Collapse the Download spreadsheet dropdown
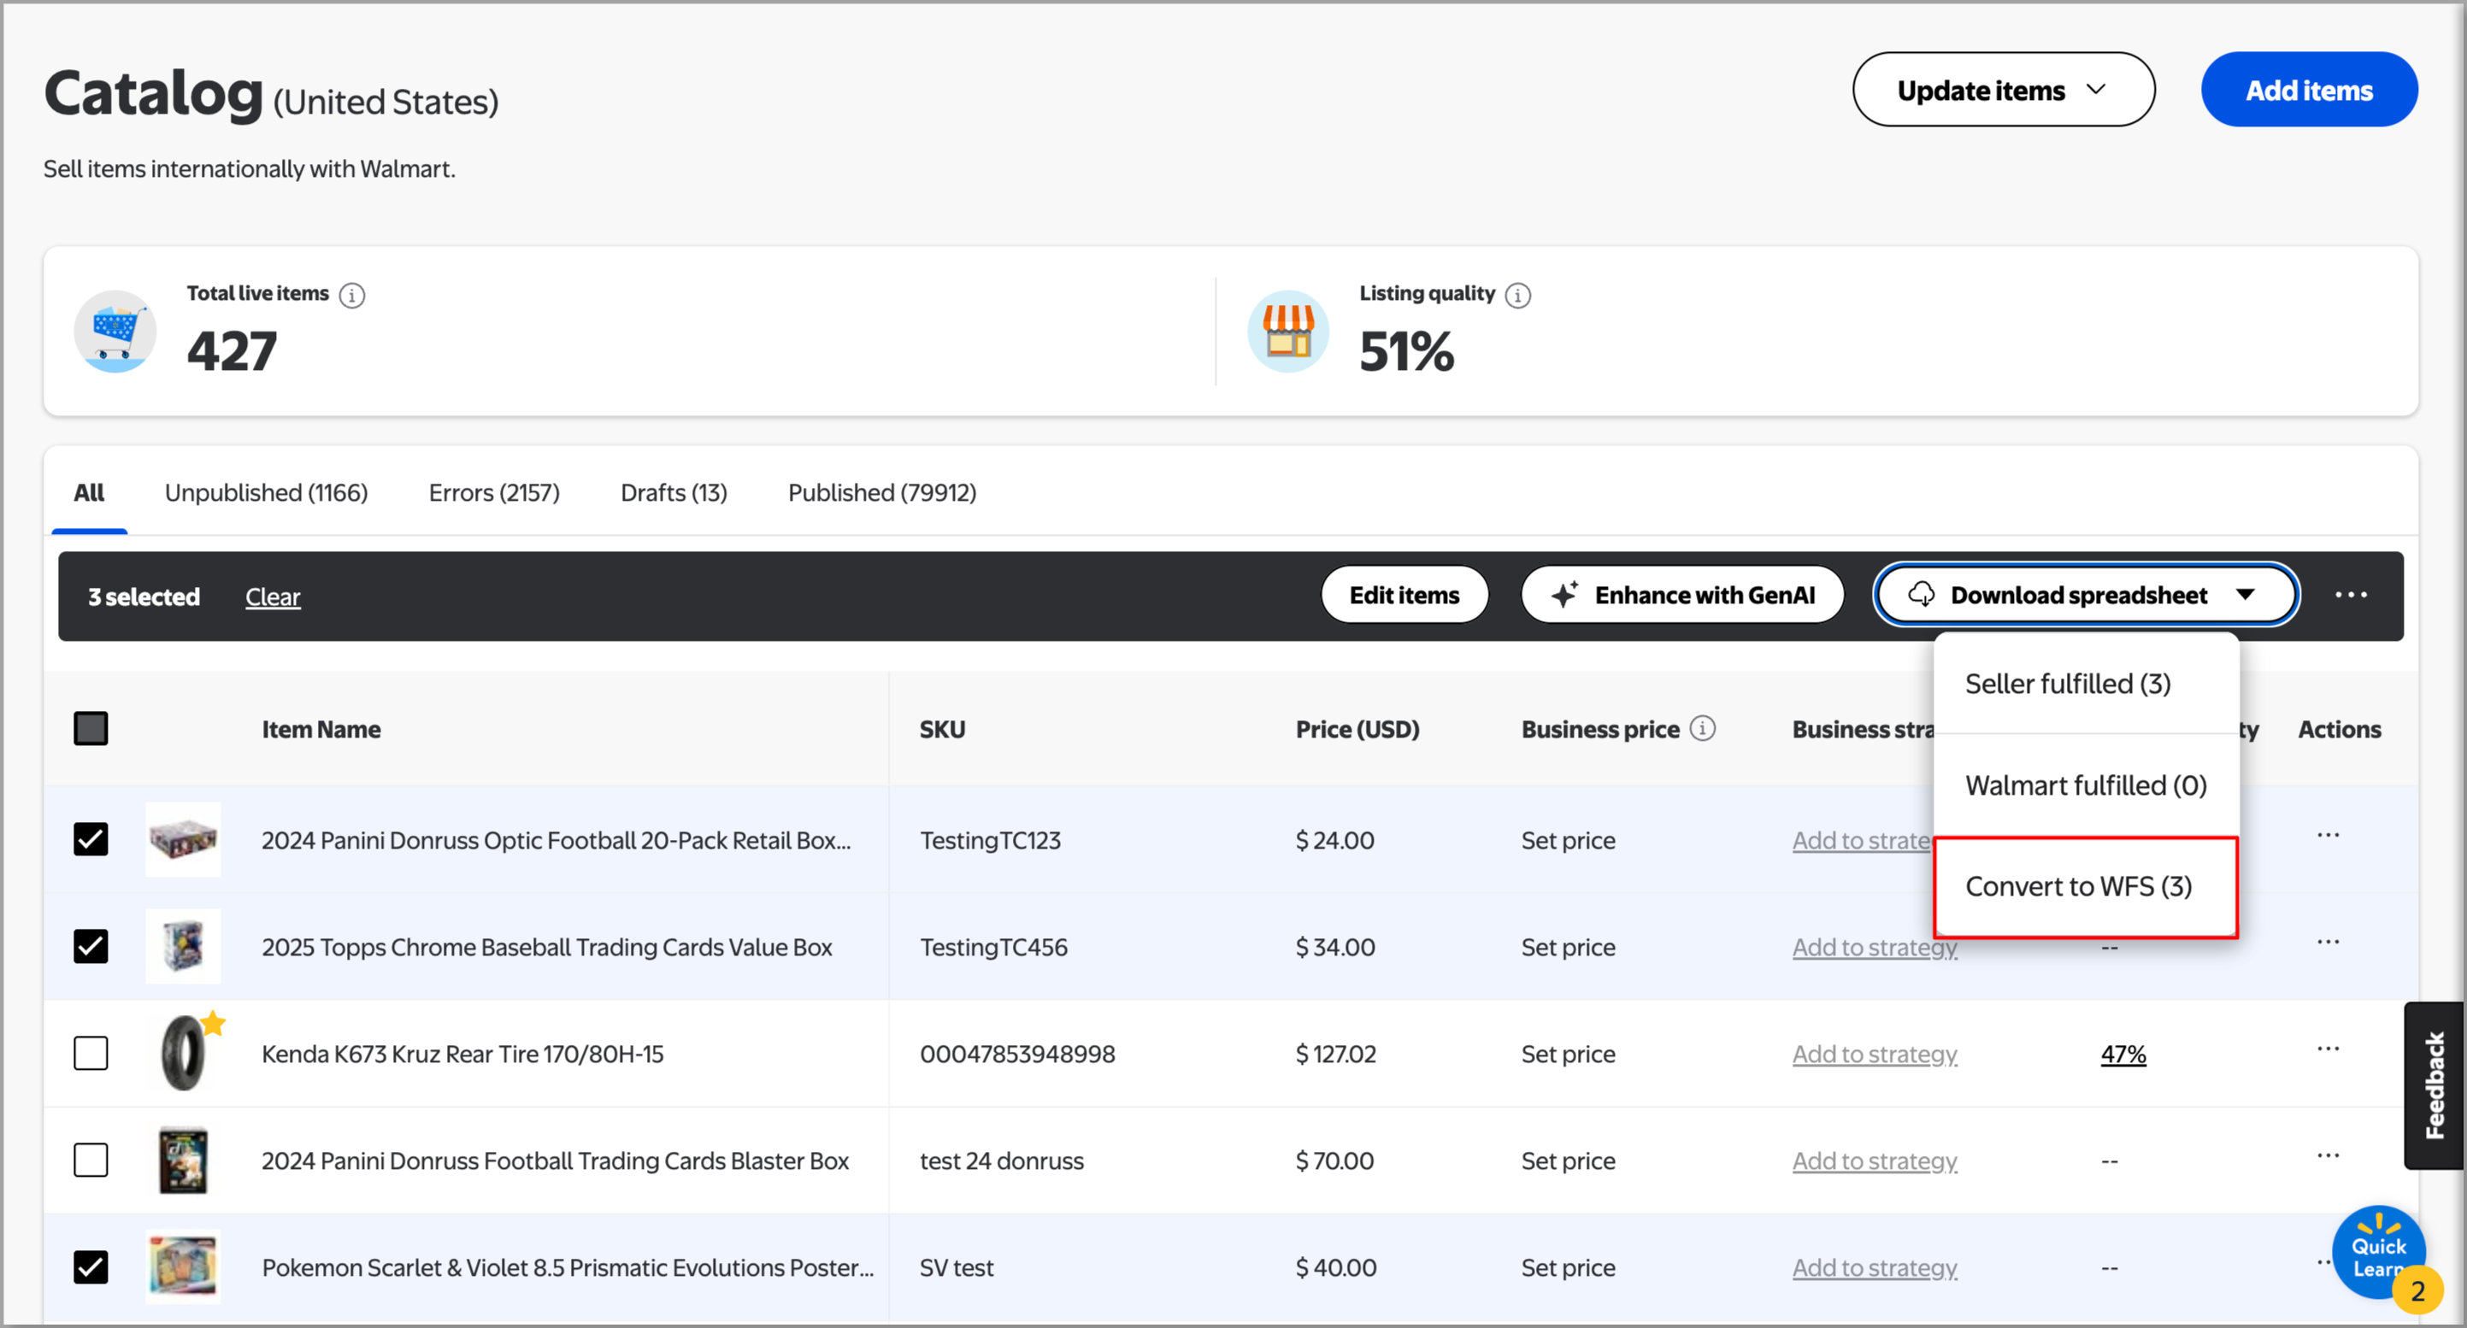 tap(2086, 596)
